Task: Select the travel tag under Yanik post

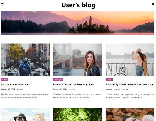Action: [x=109, y=79]
